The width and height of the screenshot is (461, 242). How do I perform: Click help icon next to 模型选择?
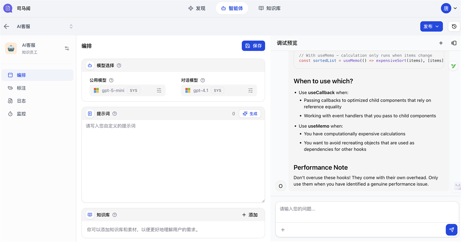(119, 66)
